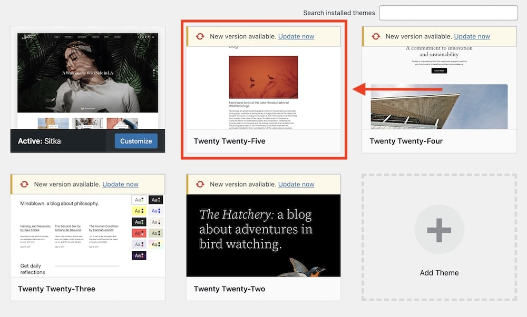Click the Twenty Twenty-Five theme name
The image size is (527, 317).
point(229,141)
